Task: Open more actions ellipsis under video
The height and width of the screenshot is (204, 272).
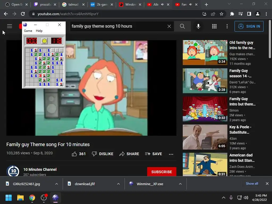Action: click(171, 154)
